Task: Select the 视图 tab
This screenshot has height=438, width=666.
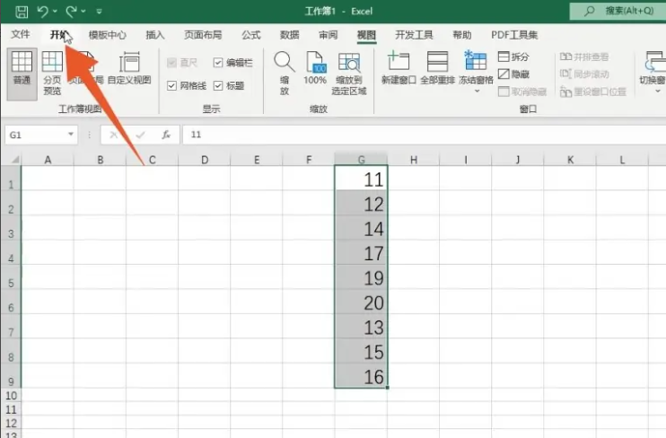Action: (x=366, y=35)
